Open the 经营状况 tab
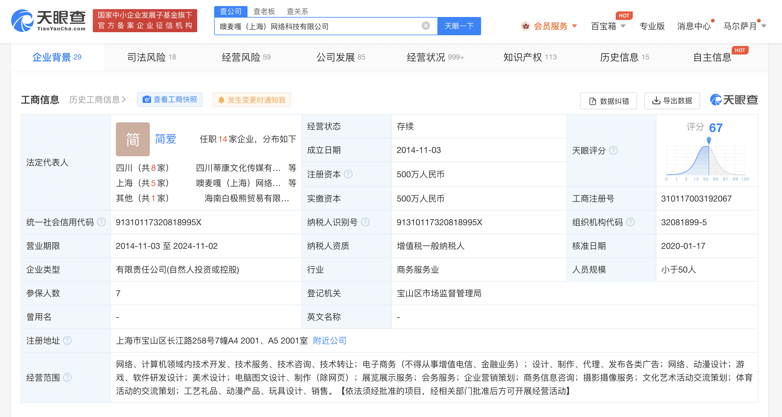782x417 pixels. 426,57
